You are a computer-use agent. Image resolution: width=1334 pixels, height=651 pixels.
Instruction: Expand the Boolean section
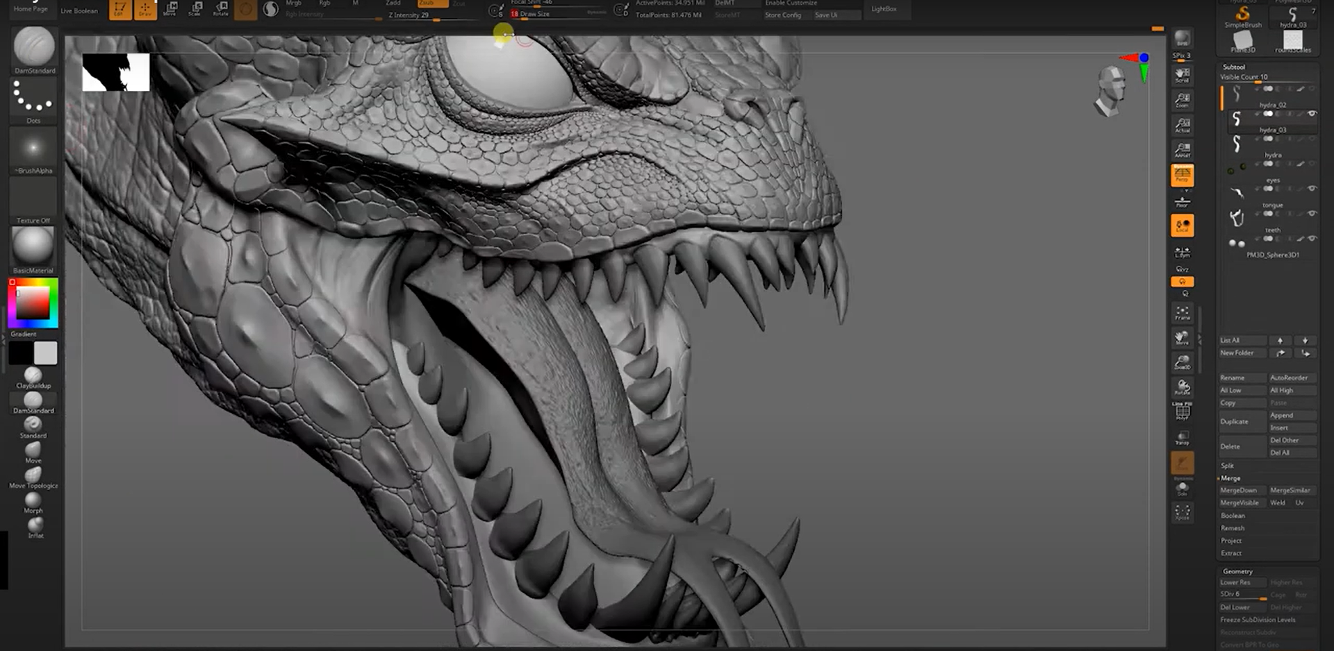click(1233, 516)
